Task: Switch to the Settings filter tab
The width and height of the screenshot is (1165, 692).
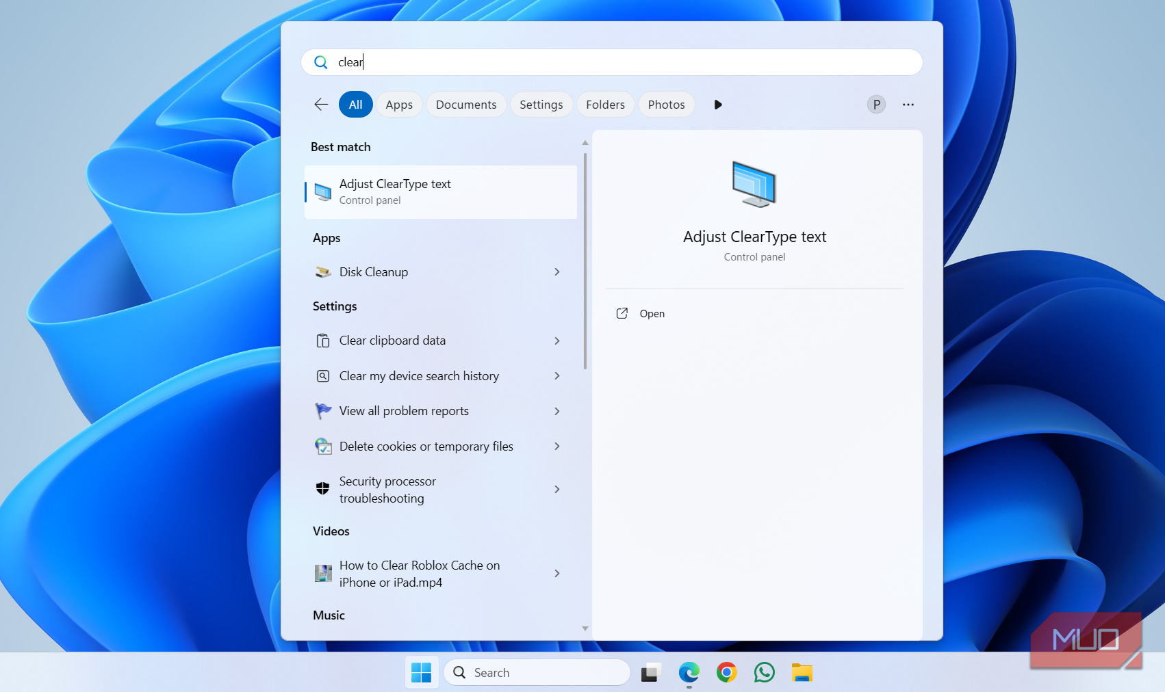Action: [541, 105]
